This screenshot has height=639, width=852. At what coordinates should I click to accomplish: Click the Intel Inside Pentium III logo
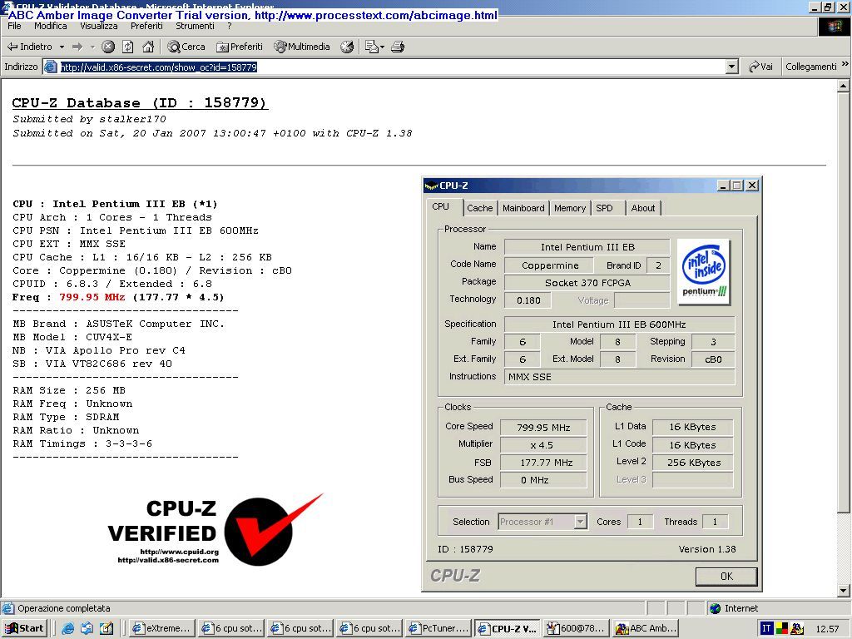704,272
